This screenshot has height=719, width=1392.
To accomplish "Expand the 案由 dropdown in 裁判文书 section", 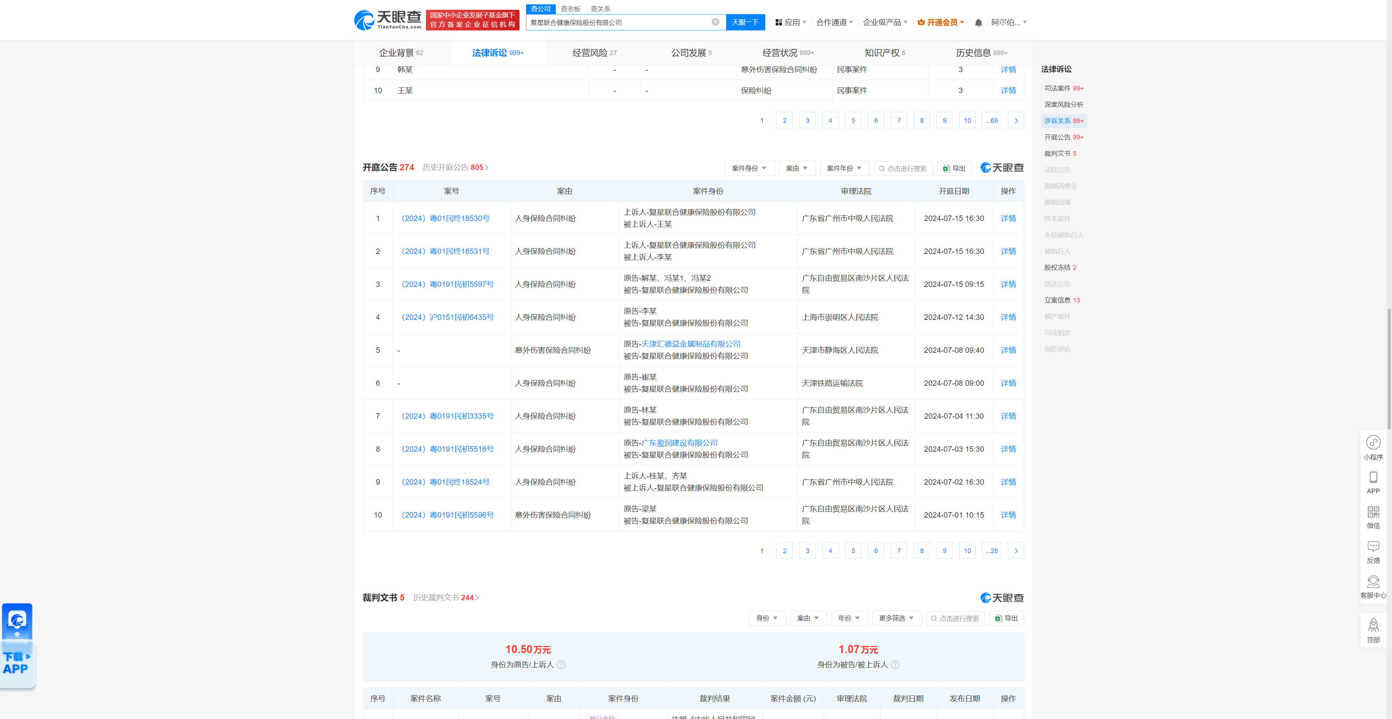I will [808, 618].
